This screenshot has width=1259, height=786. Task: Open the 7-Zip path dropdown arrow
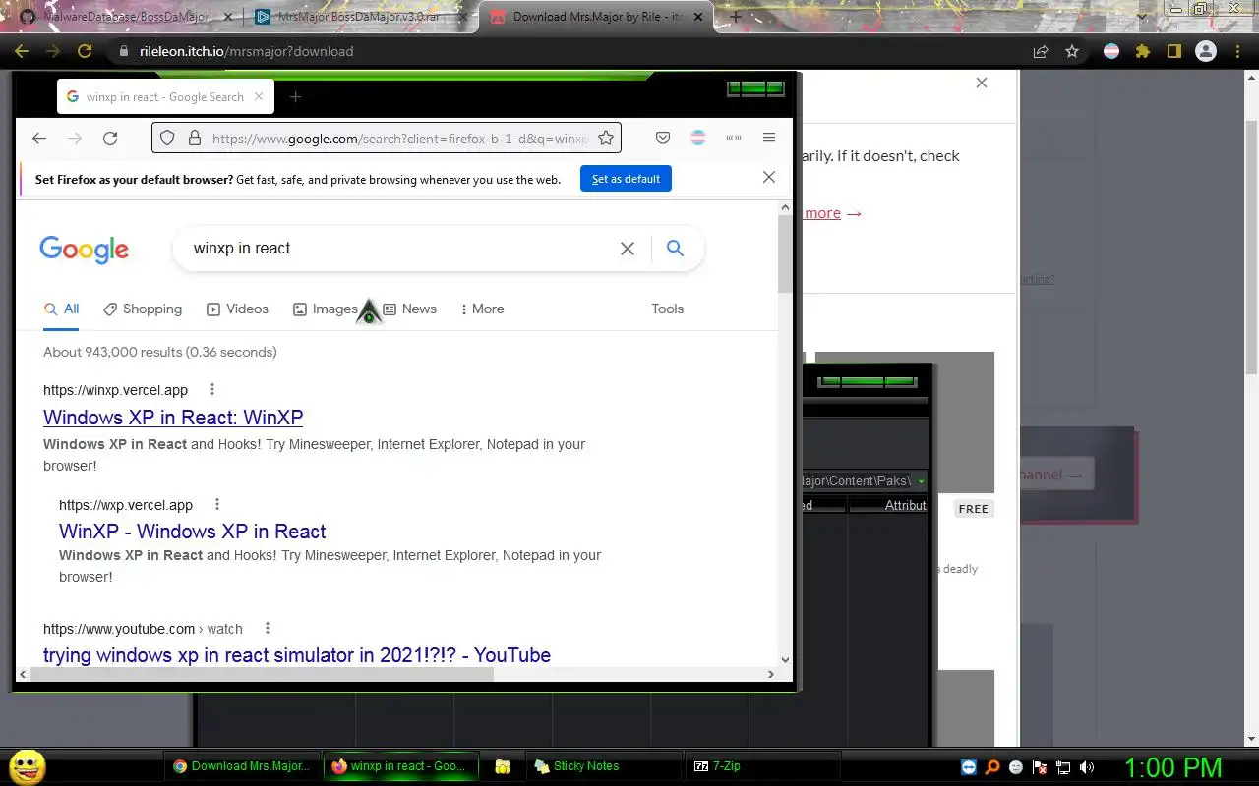click(921, 481)
